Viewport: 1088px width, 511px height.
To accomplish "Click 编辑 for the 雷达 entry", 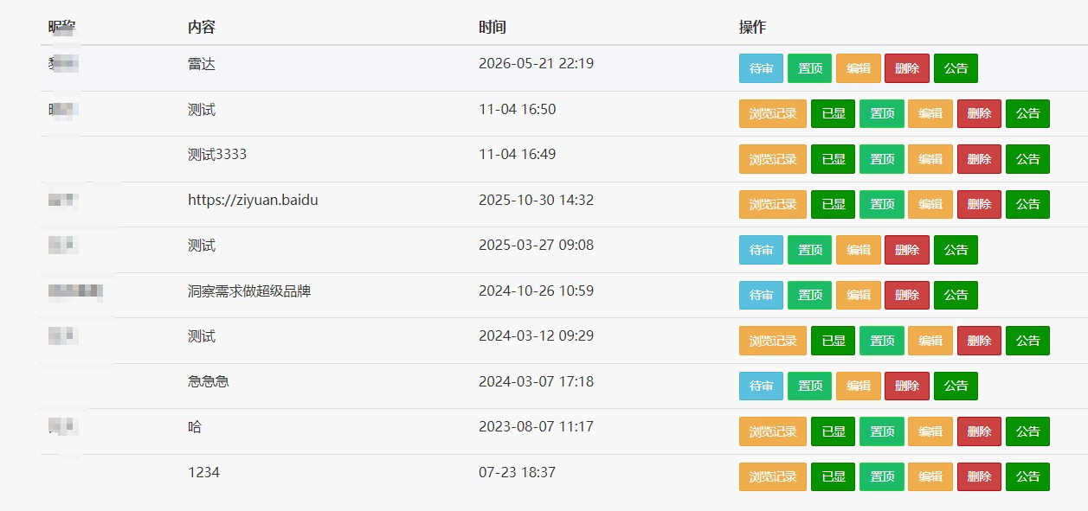I will pos(858,68).
